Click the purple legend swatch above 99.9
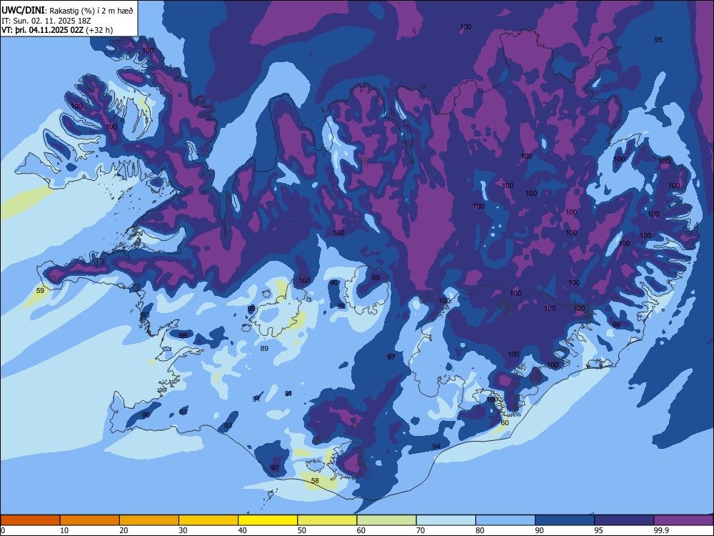Screen dimensions: 714x536 pyautogui.click(x=683, y=520)
